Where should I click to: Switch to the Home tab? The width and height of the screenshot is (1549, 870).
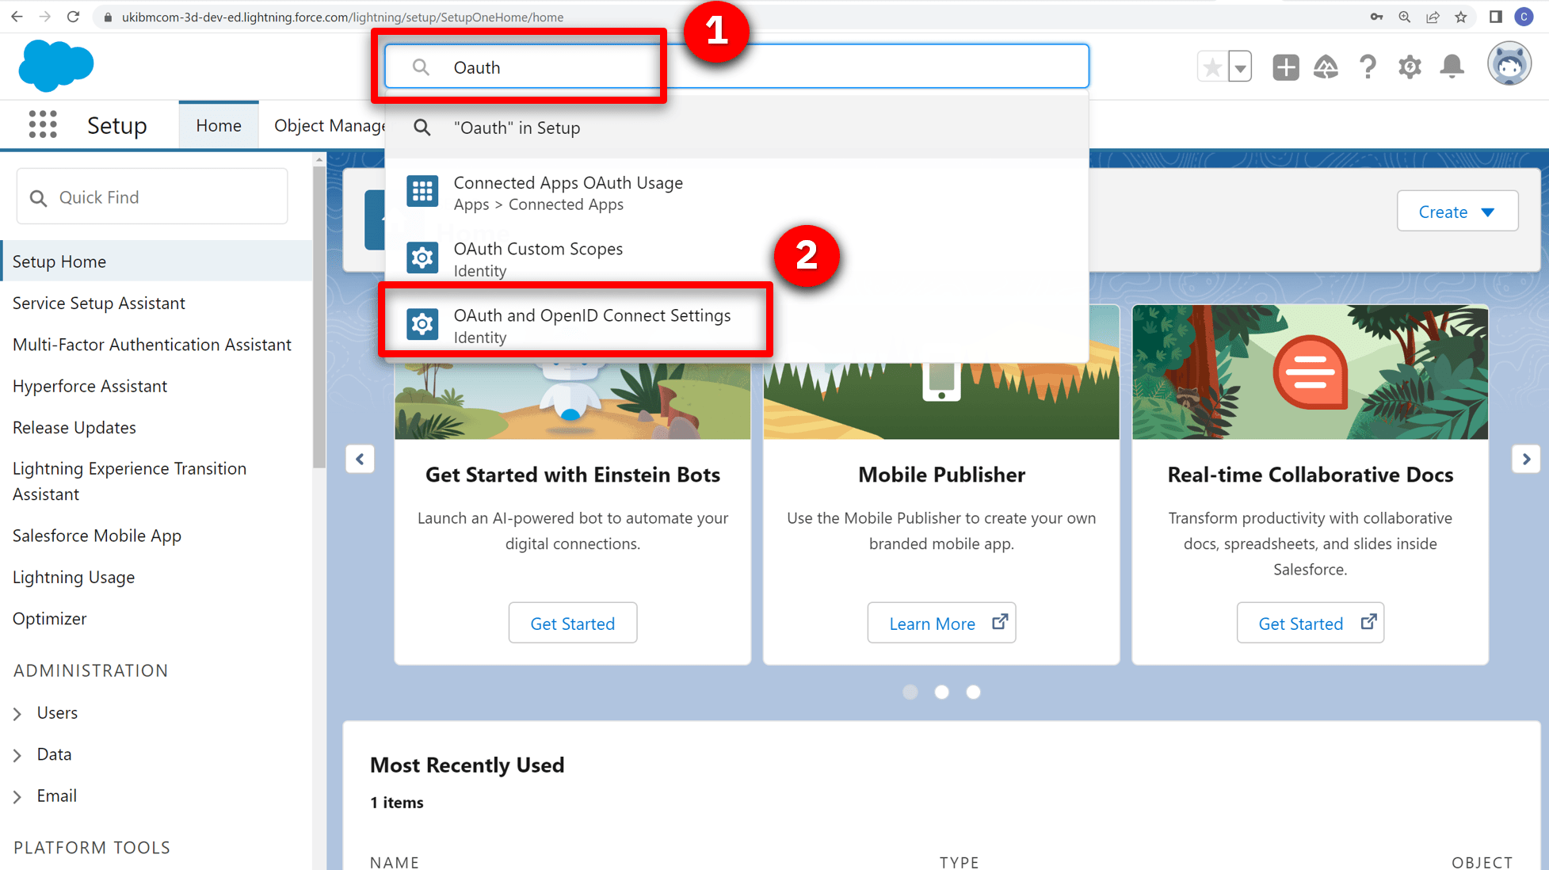pos(219,125)
